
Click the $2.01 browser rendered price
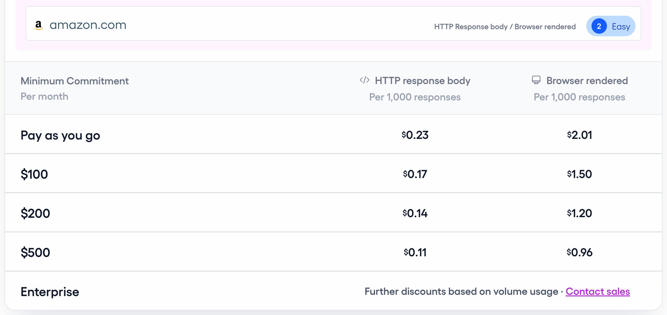579,135
